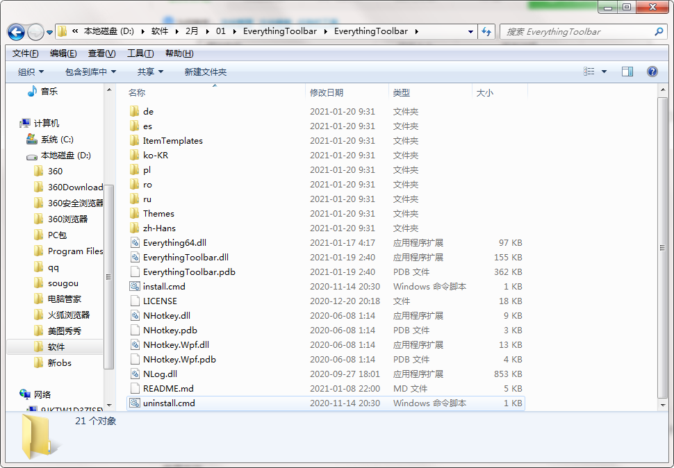Open the Help question mark icon
The width and height of the screenshot is (674, 468).
pyautogui.click(x=652, y=72)
